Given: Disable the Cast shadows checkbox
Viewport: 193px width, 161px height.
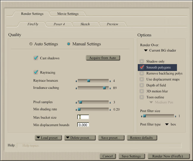Looking at the screenshot, I should pos(36,58).
